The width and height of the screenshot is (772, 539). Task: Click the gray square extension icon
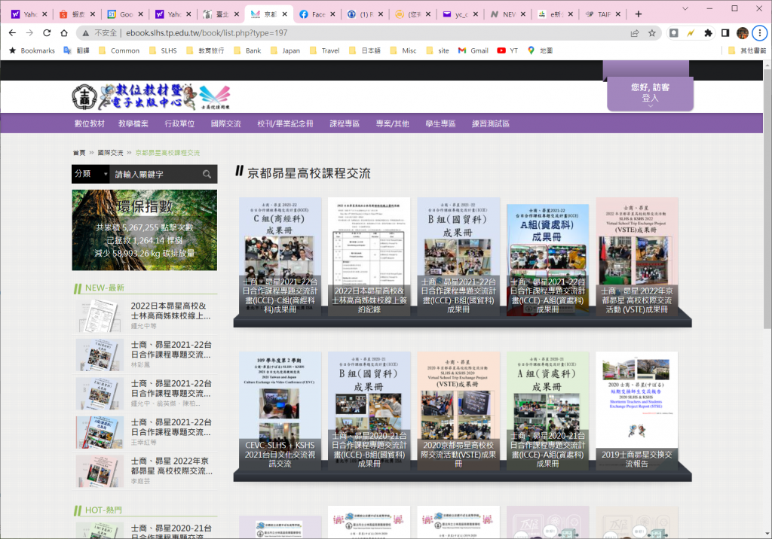(x=673, y=33)
